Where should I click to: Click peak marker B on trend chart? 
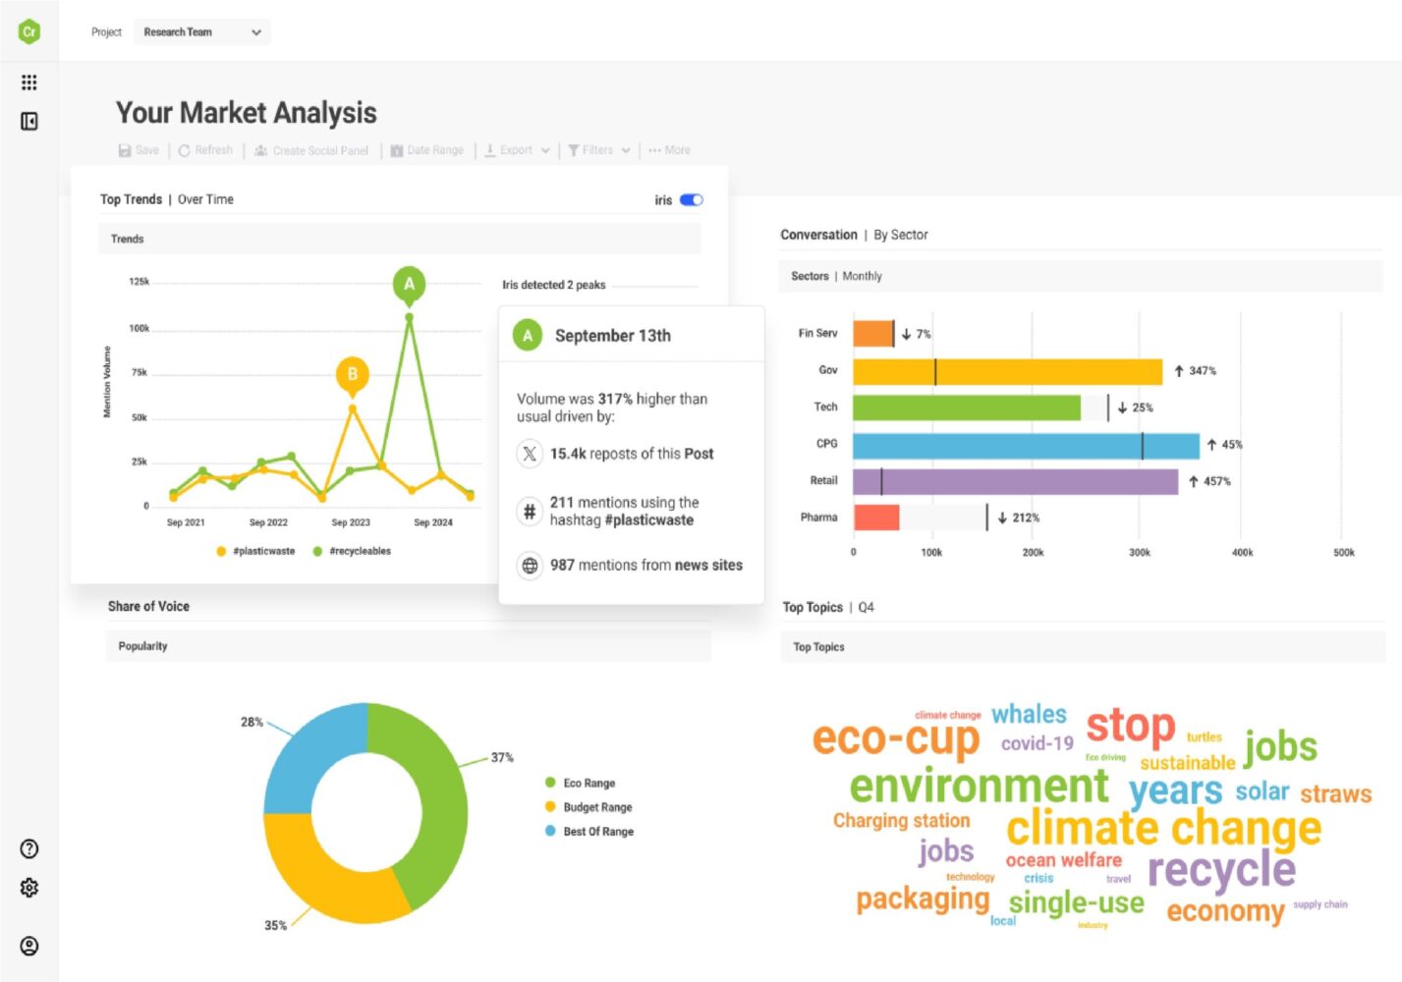tap(353, 374)
